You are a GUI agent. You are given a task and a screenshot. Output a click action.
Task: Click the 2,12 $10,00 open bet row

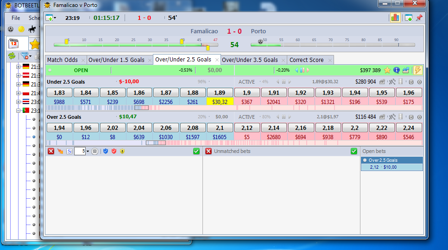tap(392, 167)
